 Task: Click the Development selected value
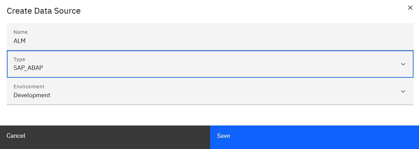click(32, 95)
